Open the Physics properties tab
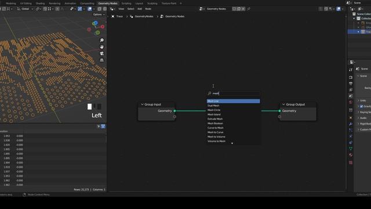 tap(351, 136)
